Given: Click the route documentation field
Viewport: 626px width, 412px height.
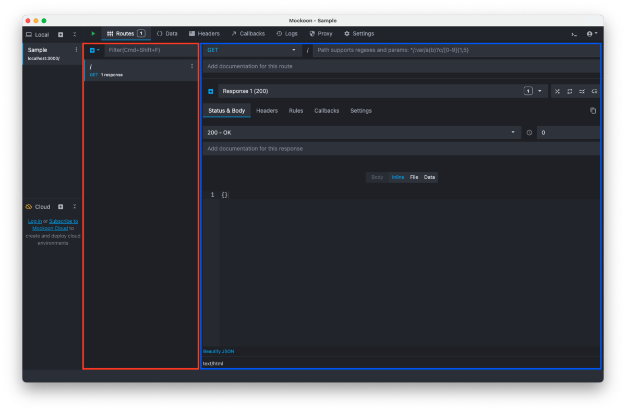Looking at the screenshot, I should [x=401, y=66].
